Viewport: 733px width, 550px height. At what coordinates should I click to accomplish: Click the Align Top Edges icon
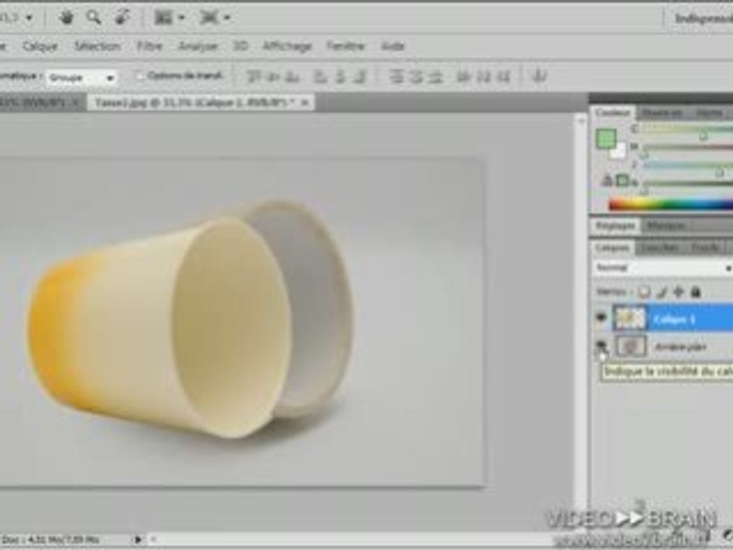(x=253, y=76)
